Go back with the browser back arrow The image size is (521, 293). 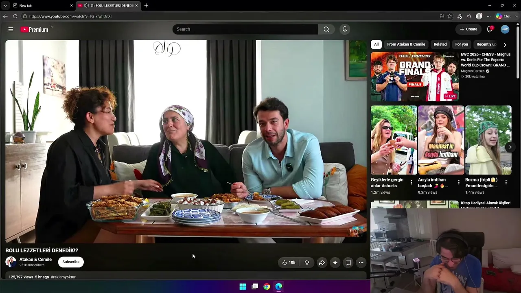pos(5,16)
